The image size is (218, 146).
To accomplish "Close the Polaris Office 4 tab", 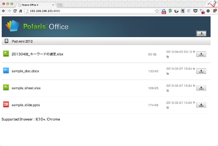I will pyautogui.click(x=53, y=5).
